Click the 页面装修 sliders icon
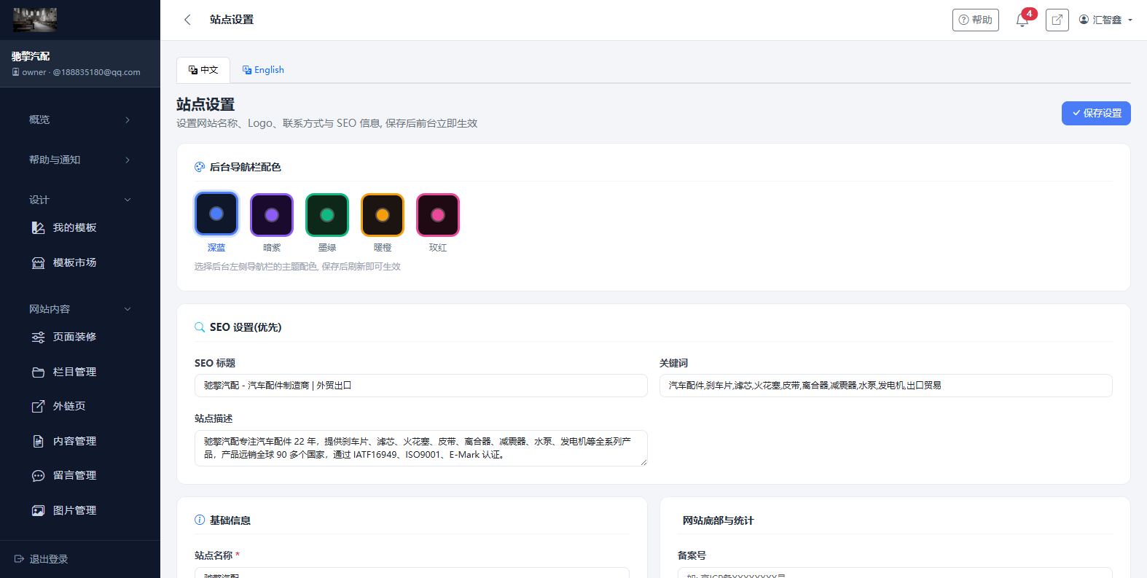The height and width of the screenshot is (578, 1147). pyautogui.click(x=39, y=337)
